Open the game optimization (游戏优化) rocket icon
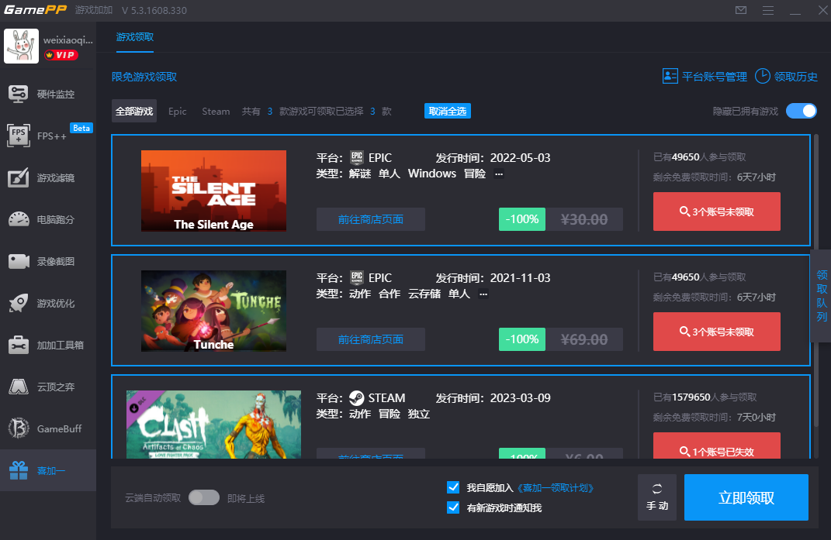 coord(19,303)
